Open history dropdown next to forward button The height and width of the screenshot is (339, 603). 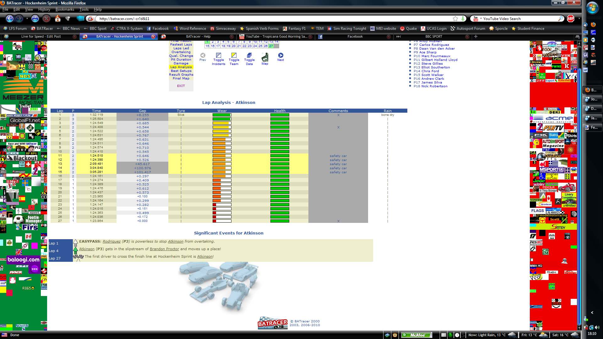pyautogui.click(x=27, y=19)
